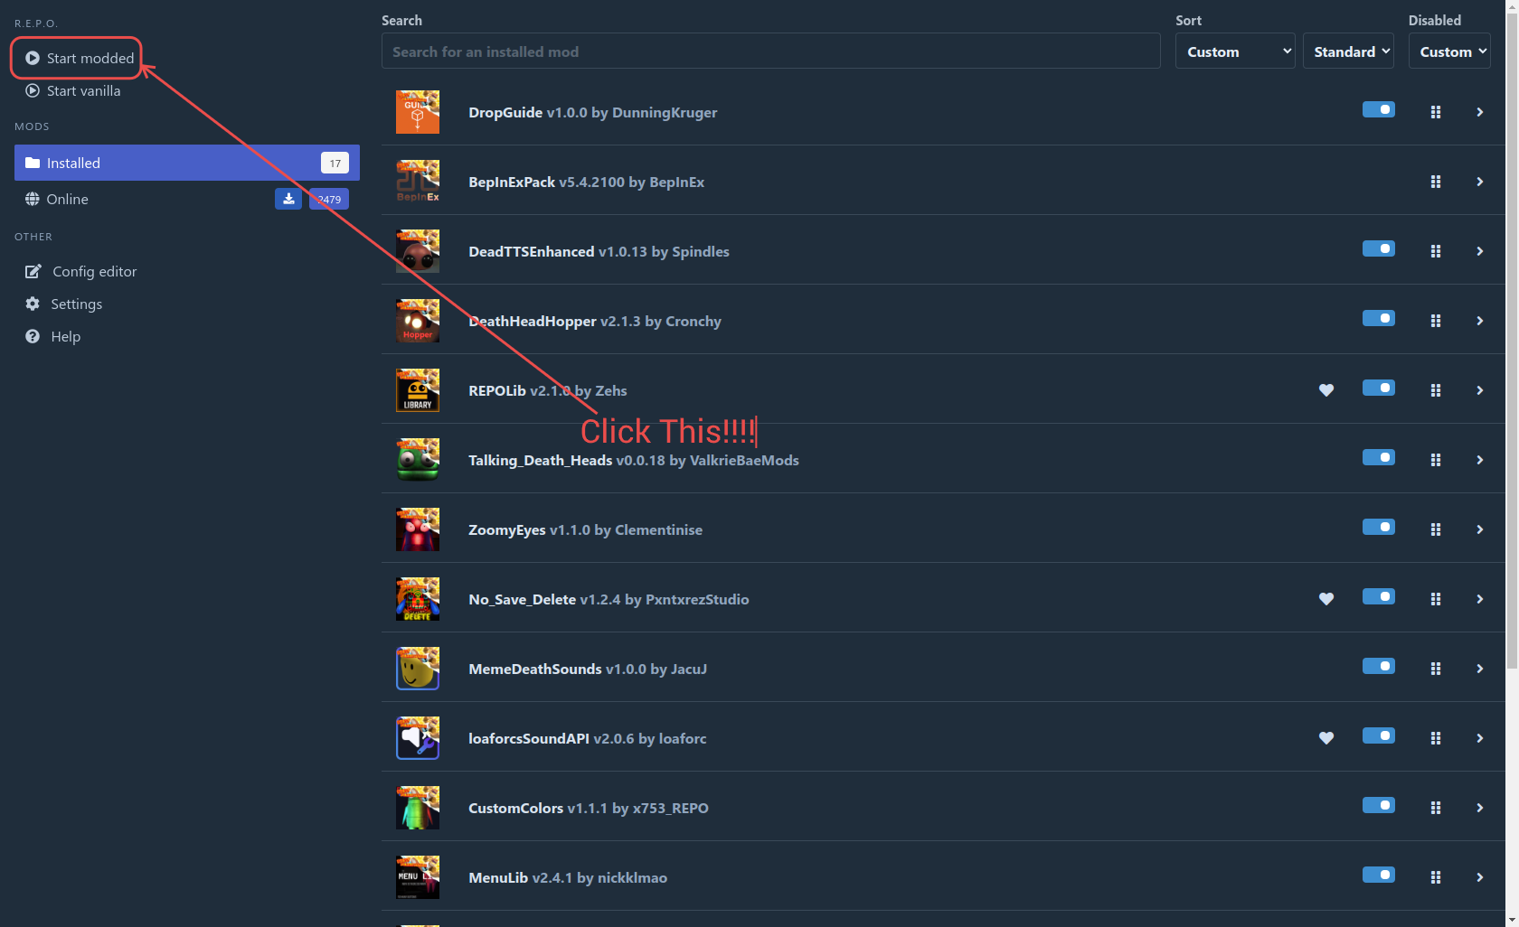This screenshot has height=927, width=1519.
Task: Click the download icon beside Online
Action: (288, 199)
